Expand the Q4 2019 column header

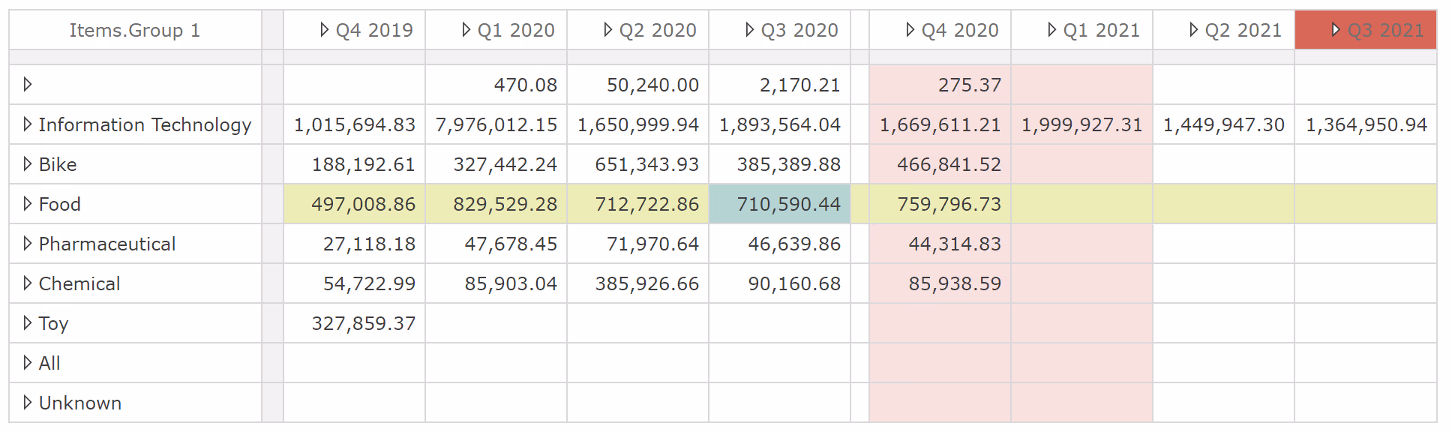324,30
